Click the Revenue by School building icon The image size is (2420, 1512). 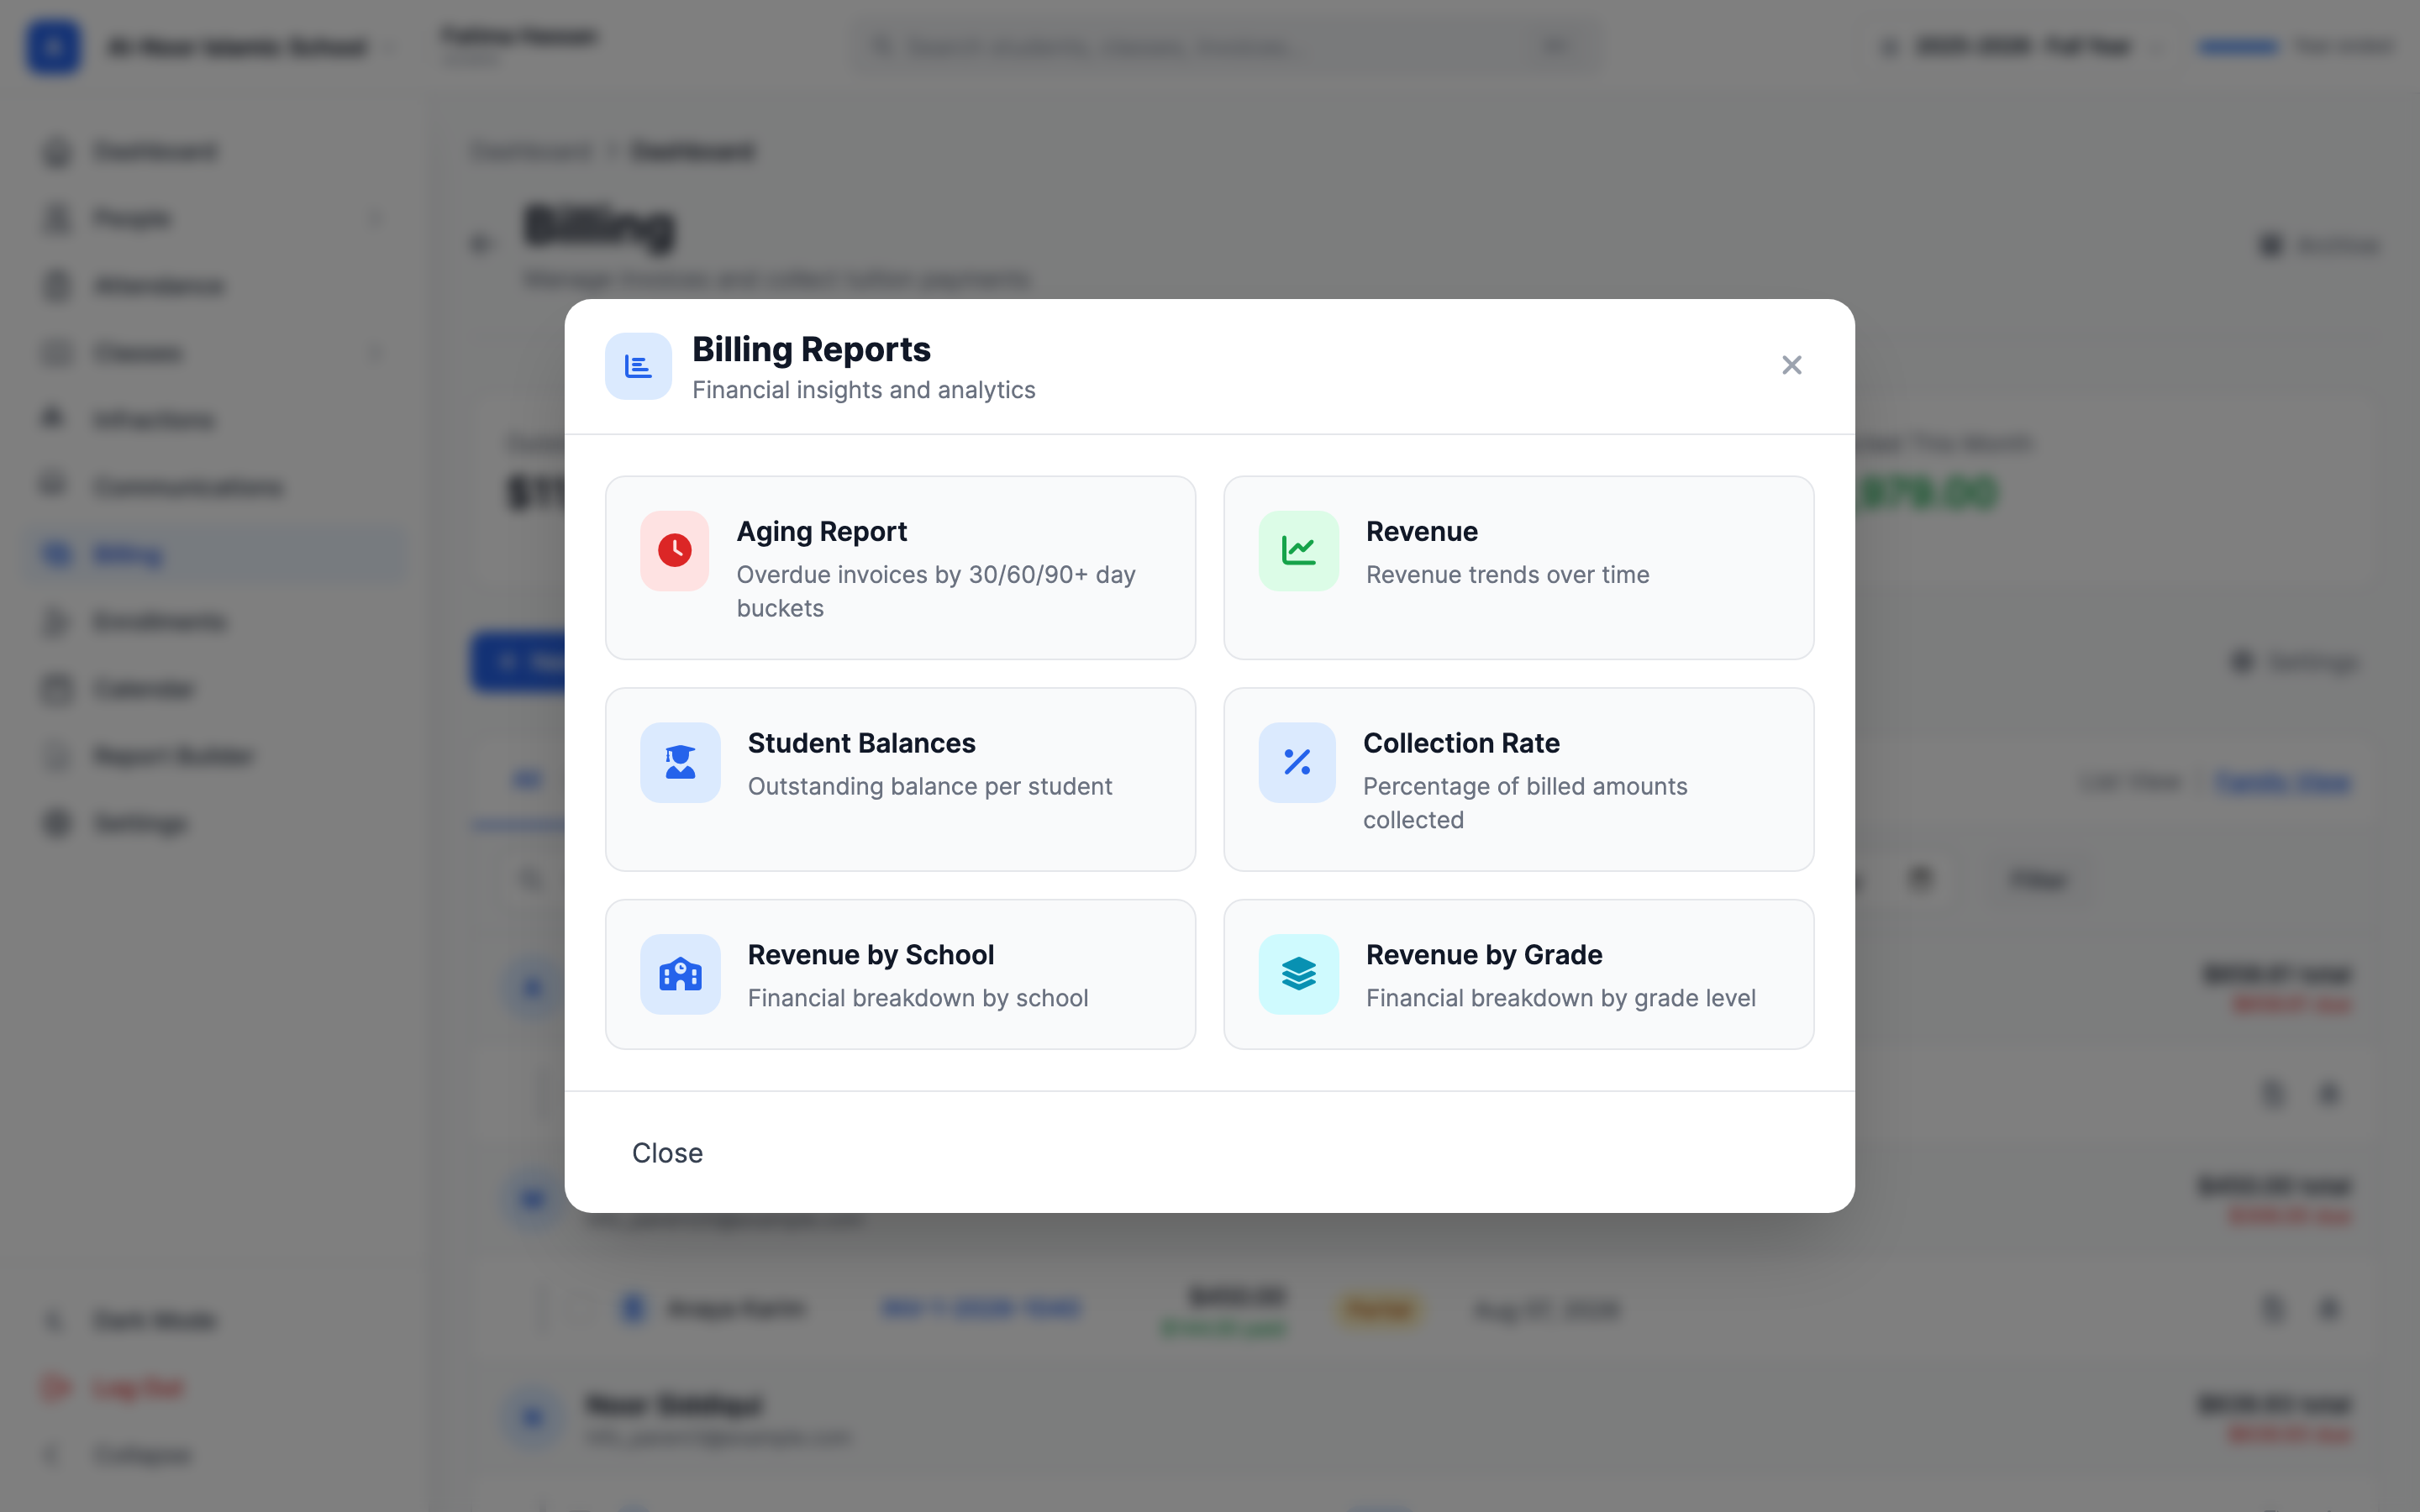pos(680,975)
